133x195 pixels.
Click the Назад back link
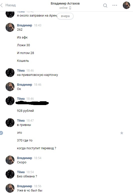coord(10,5)
